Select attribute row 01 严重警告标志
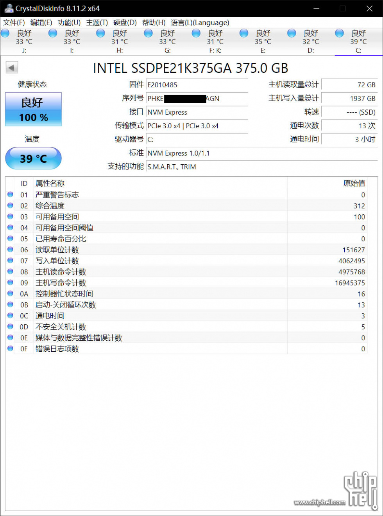The image size is (383, 516). (186, 195)
